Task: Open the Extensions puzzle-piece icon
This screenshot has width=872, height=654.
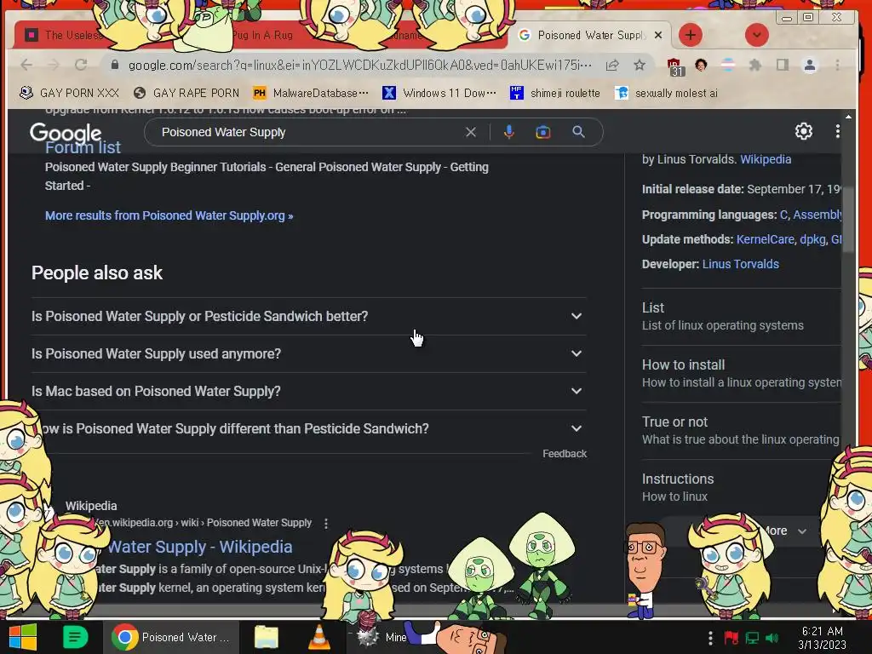Action: point(754,65)
